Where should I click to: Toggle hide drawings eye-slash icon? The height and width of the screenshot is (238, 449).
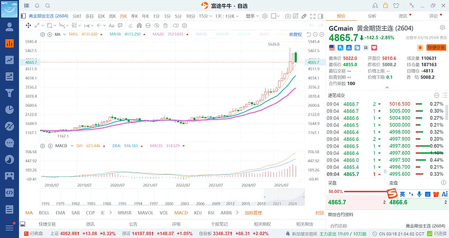pos(157,25)
